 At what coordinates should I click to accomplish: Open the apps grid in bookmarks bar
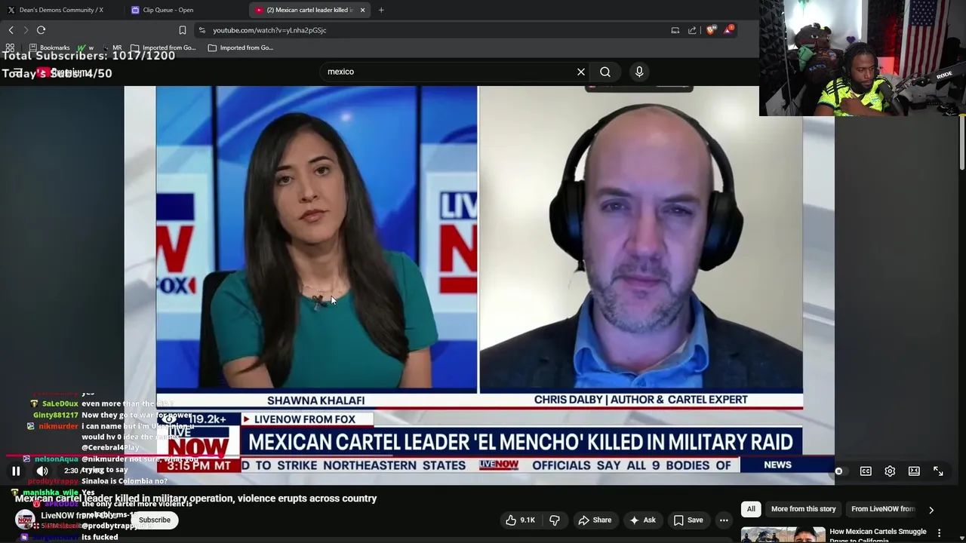coord(10,48)
